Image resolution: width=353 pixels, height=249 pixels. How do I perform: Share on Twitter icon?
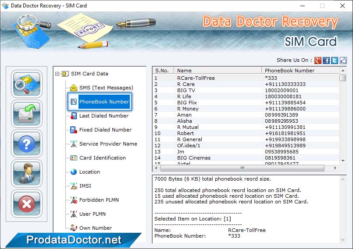click(335, 60)
